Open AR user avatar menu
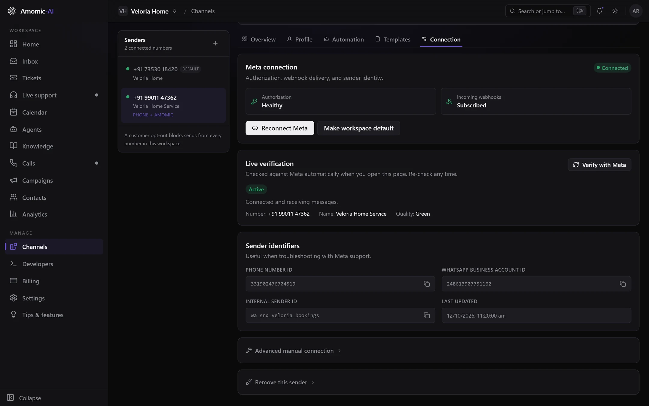The height and width of the screenshot is (406, 649). [x=636, y=11]
